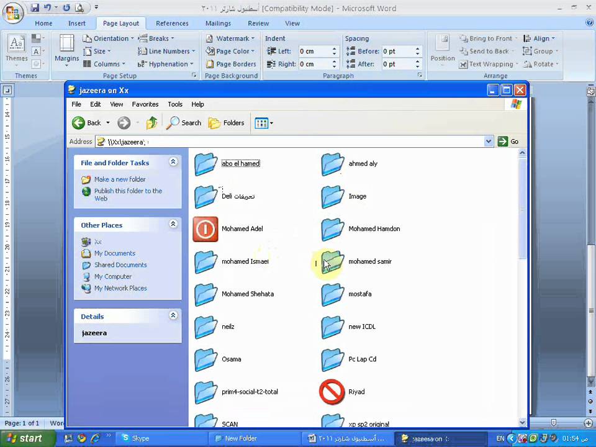
Task: Open Word's Columns dropdown
Action: coord(104,64)
